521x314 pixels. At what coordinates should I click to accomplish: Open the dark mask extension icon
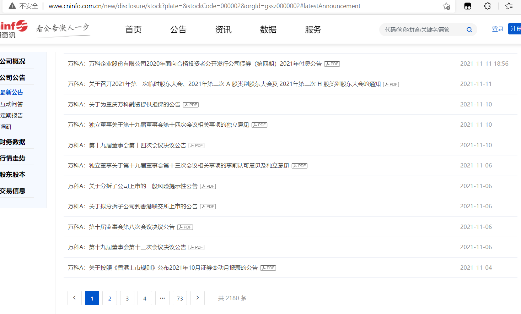pos(468,6)
